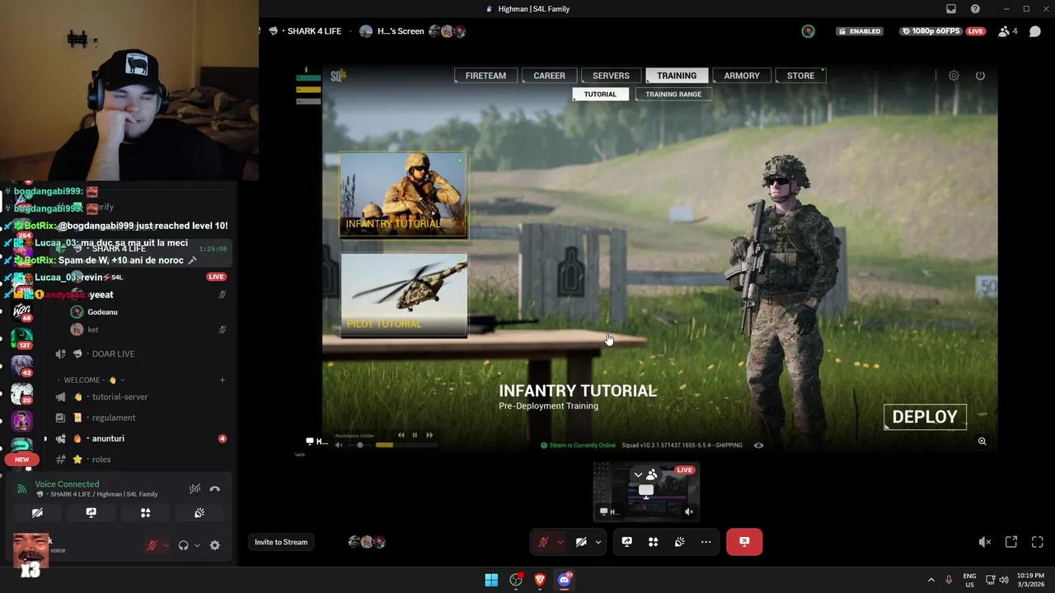Skip to next Squad music track

point(429,435)
